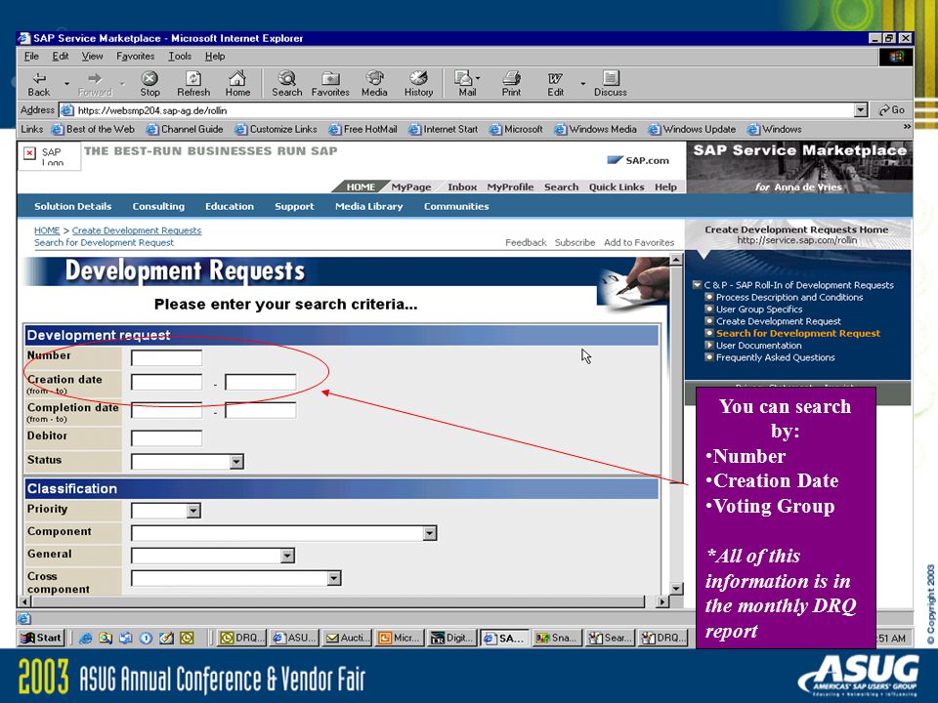This screenshot has width=938, height=703.
Task: Switch to Sna... taskbar window
Action: (558, 638)
